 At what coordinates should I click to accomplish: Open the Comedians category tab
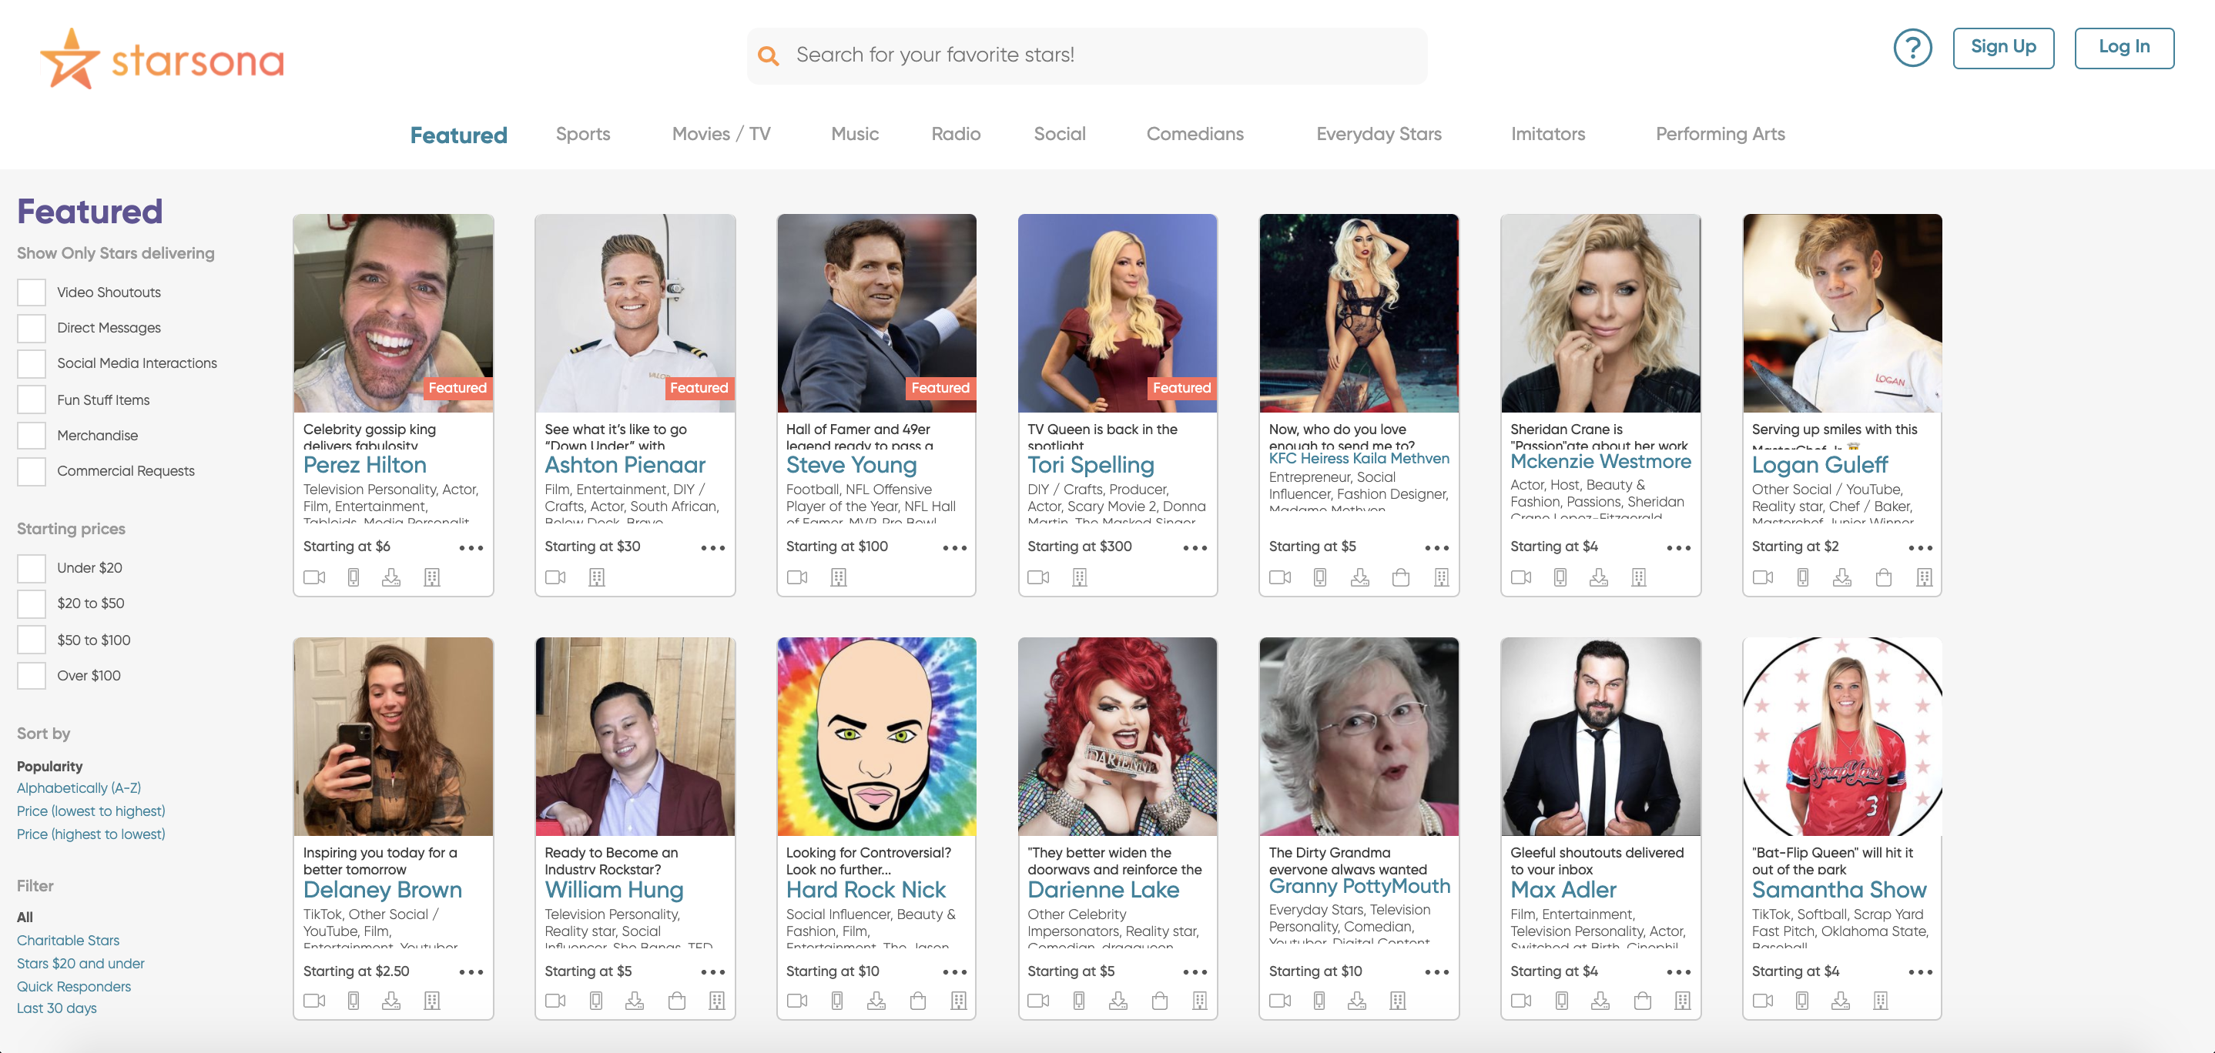coord(1195,134)
